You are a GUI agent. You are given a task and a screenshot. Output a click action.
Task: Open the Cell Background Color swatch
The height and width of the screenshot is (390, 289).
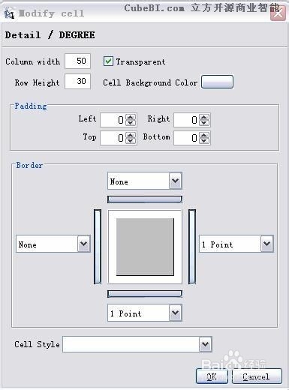click(x=217, y=82)
